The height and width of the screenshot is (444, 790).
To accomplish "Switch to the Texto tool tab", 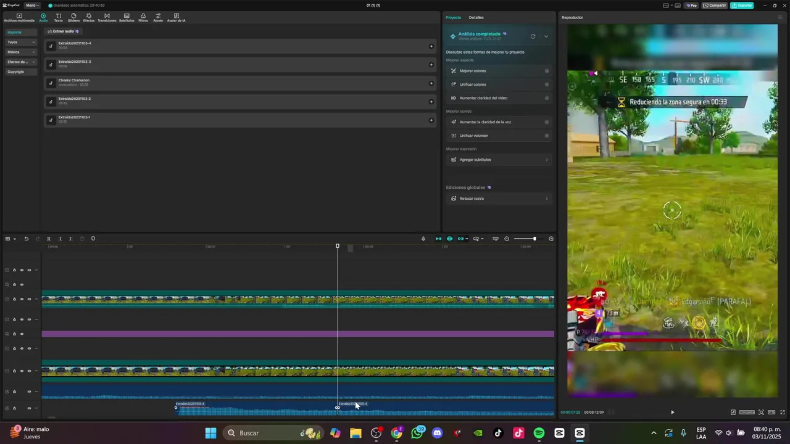I will click(59, 17).
